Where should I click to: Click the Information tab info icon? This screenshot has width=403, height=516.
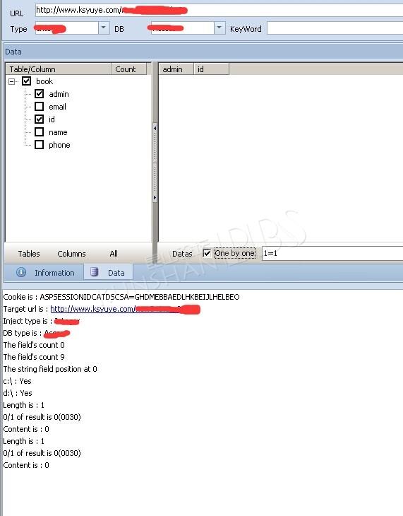(x=21, y=272)
